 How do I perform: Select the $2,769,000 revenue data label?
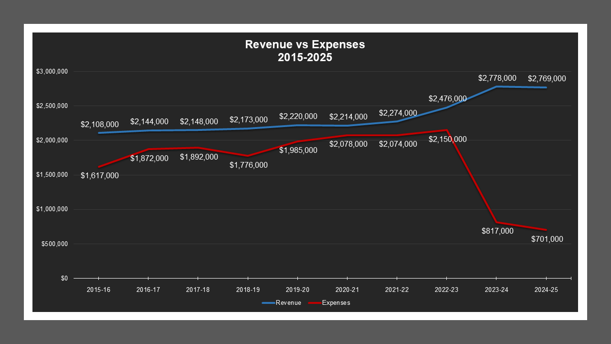point(547,78)
